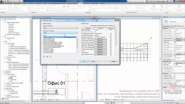The image size is (185, 104).
Task: Select Архитектурный фасад template in list
Action: pyautogui.click(x=49, y=41)
